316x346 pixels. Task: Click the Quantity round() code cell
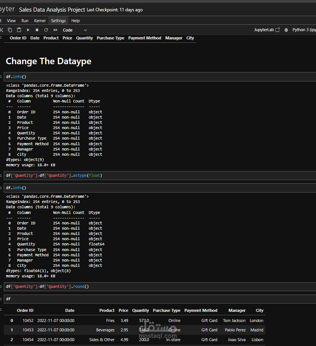pyautogui.click(x=160, y=287)
